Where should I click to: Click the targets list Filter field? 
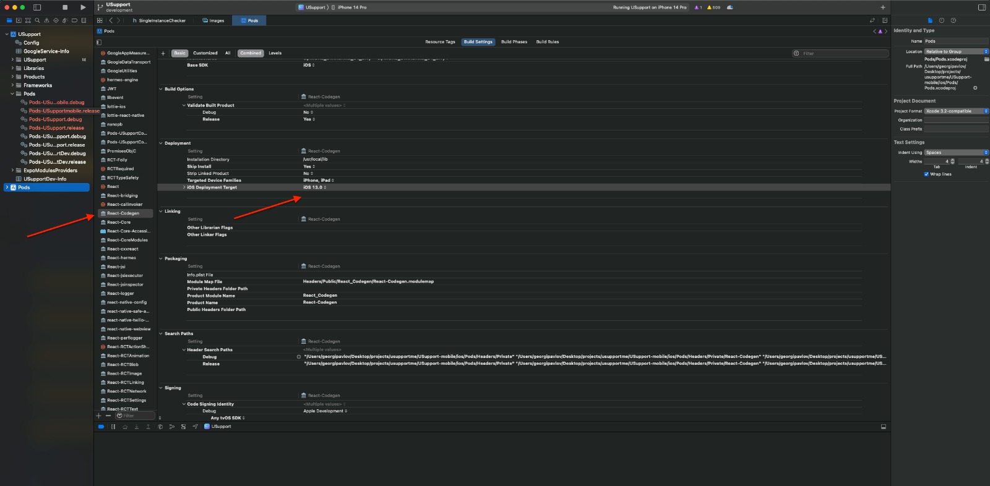click(x=135, y=416)
